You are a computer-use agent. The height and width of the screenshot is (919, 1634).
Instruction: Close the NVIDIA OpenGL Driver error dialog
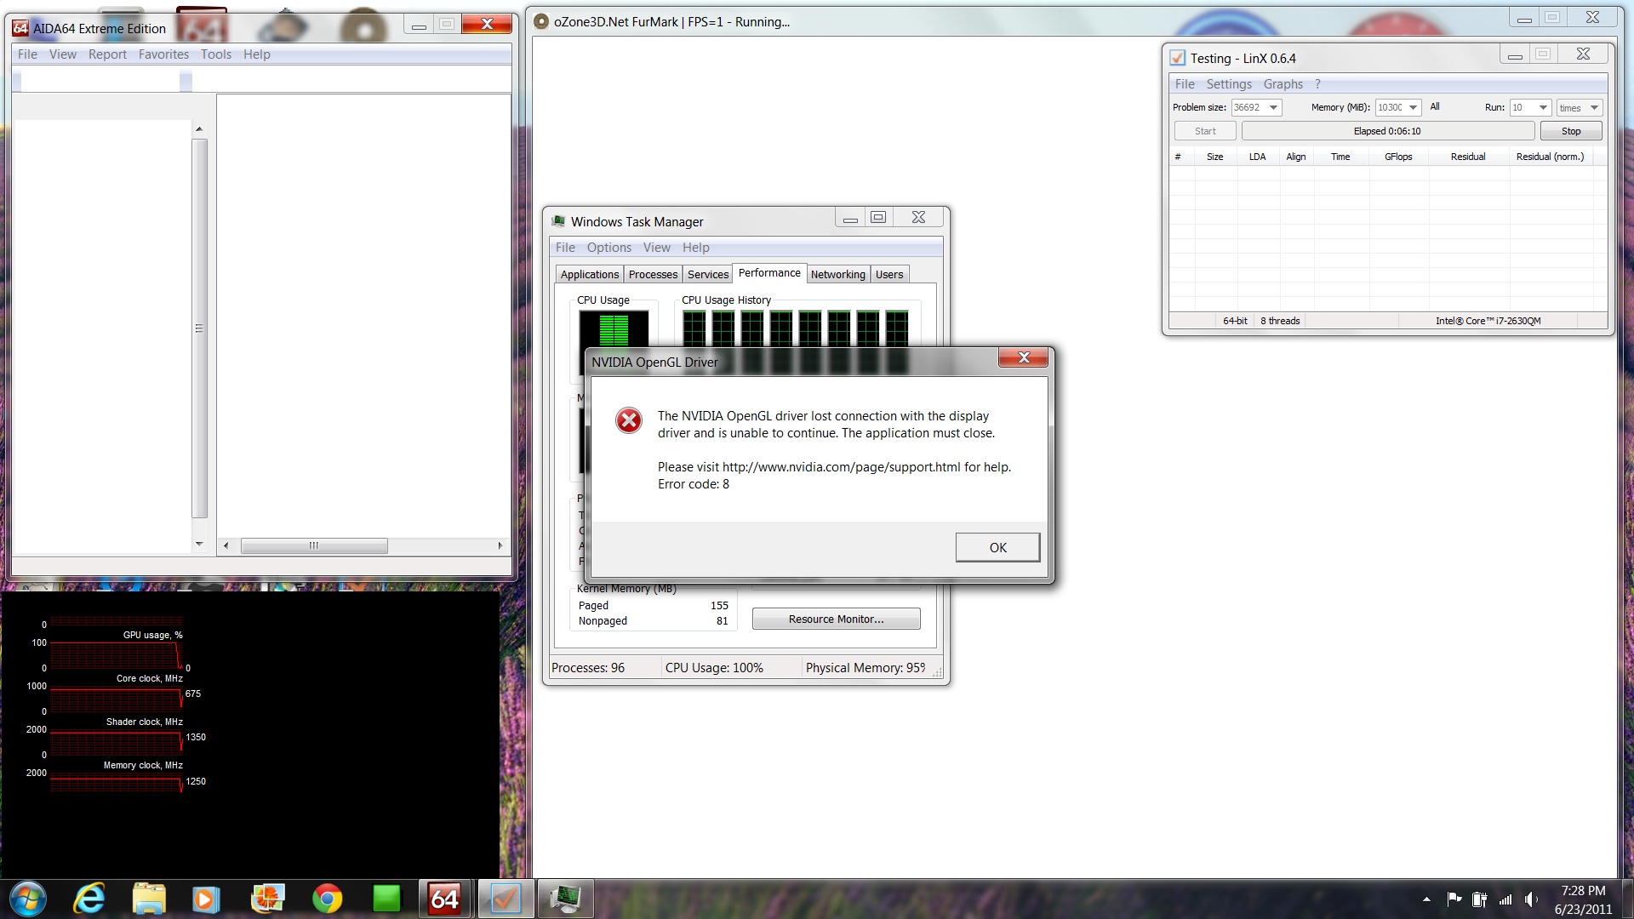tap(1024, 358)
